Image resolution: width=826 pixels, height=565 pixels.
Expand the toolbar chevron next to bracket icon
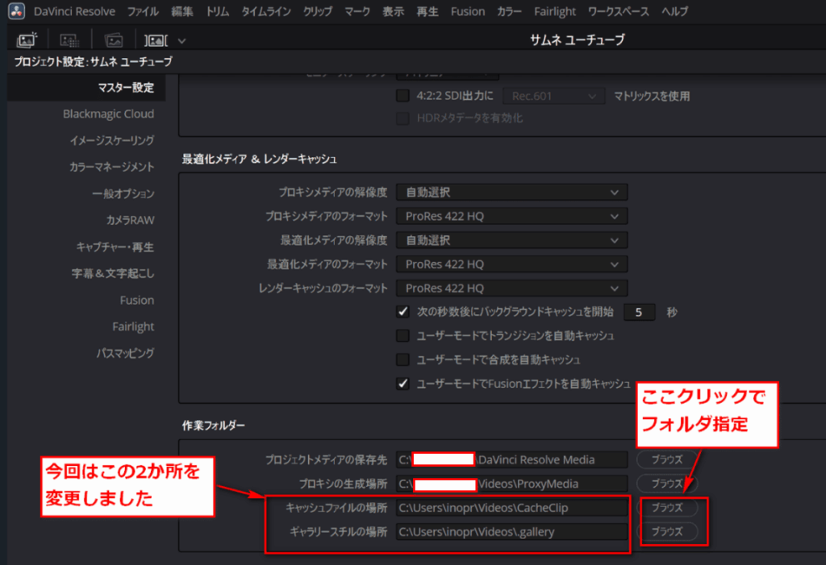point(181,41)
